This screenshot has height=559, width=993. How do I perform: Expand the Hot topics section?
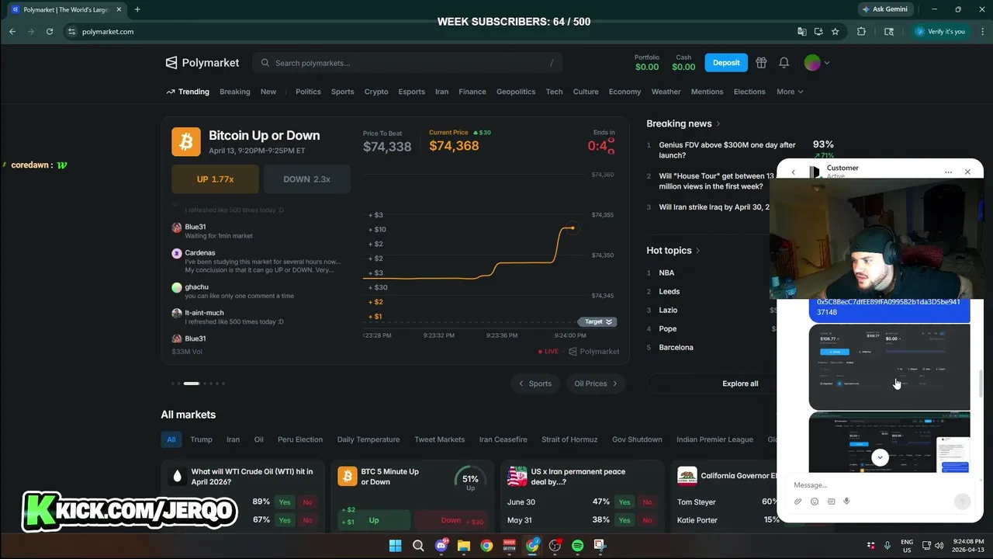click(x=673, y=251)
